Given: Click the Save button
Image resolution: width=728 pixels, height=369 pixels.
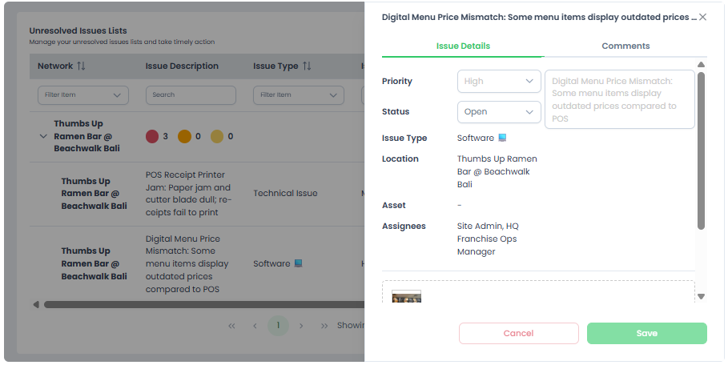Looking at the screenshot, I should 646,334.
